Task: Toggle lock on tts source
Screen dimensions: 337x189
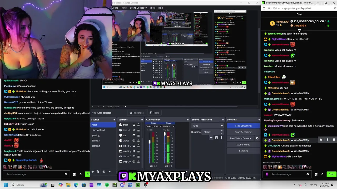Action: 138,135
